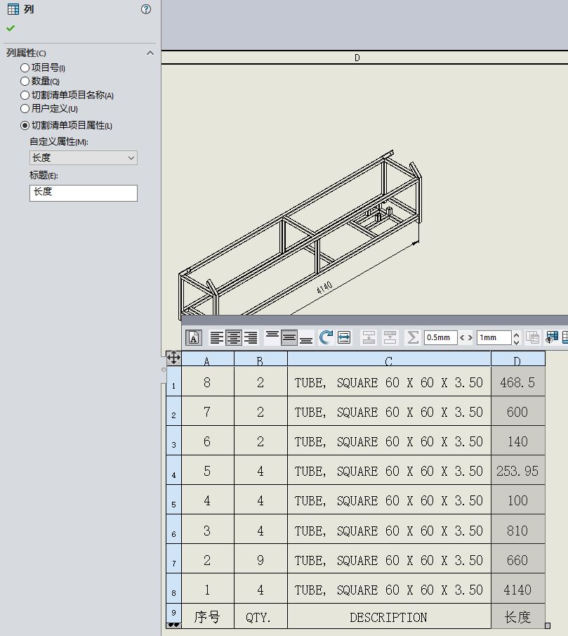Select row header 8
The image size is (568, 636).
tap(174, 588)
